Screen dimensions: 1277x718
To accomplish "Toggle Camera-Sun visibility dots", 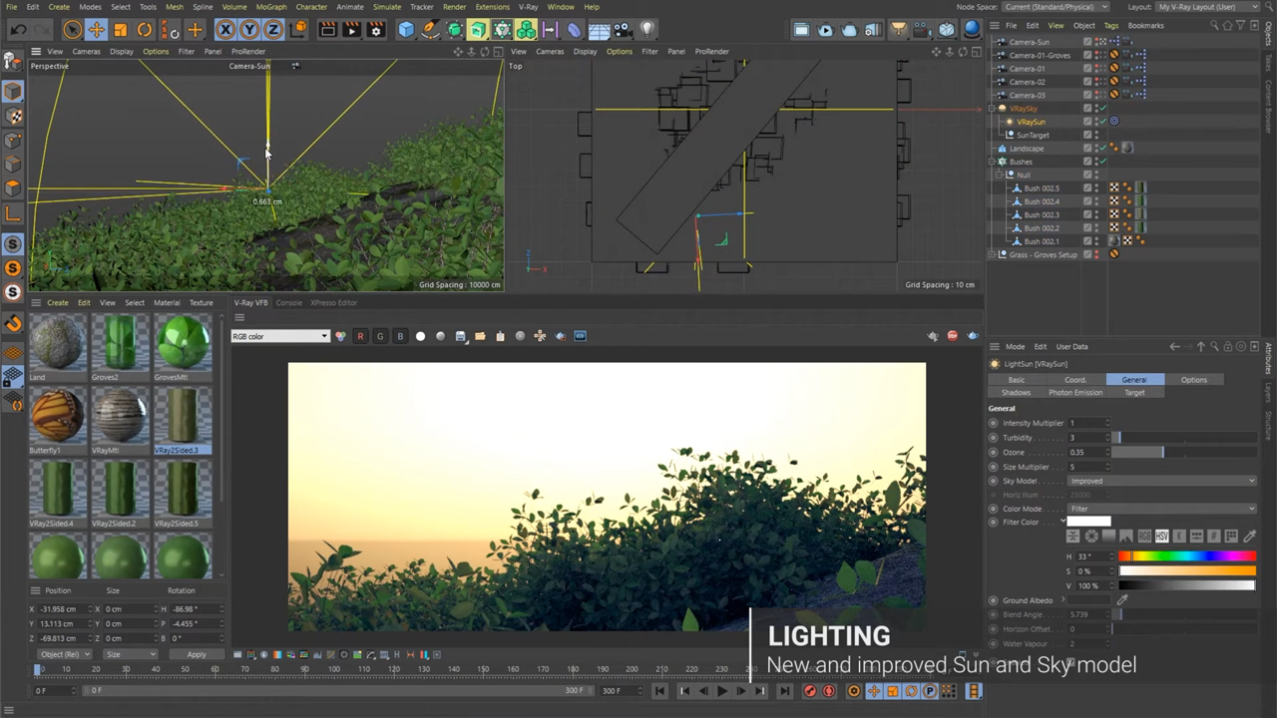I will [1096, 42].
